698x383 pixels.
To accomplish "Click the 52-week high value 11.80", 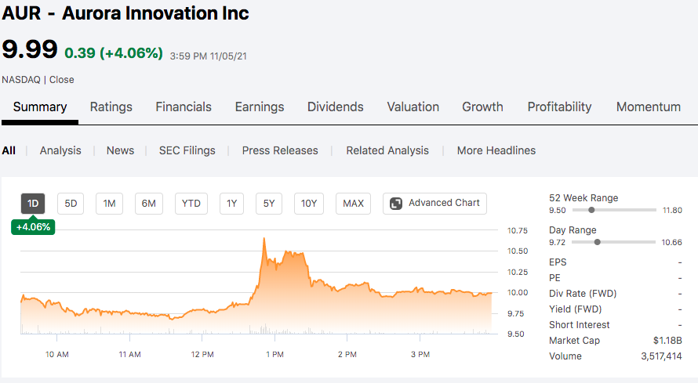I will coord(672,210).
